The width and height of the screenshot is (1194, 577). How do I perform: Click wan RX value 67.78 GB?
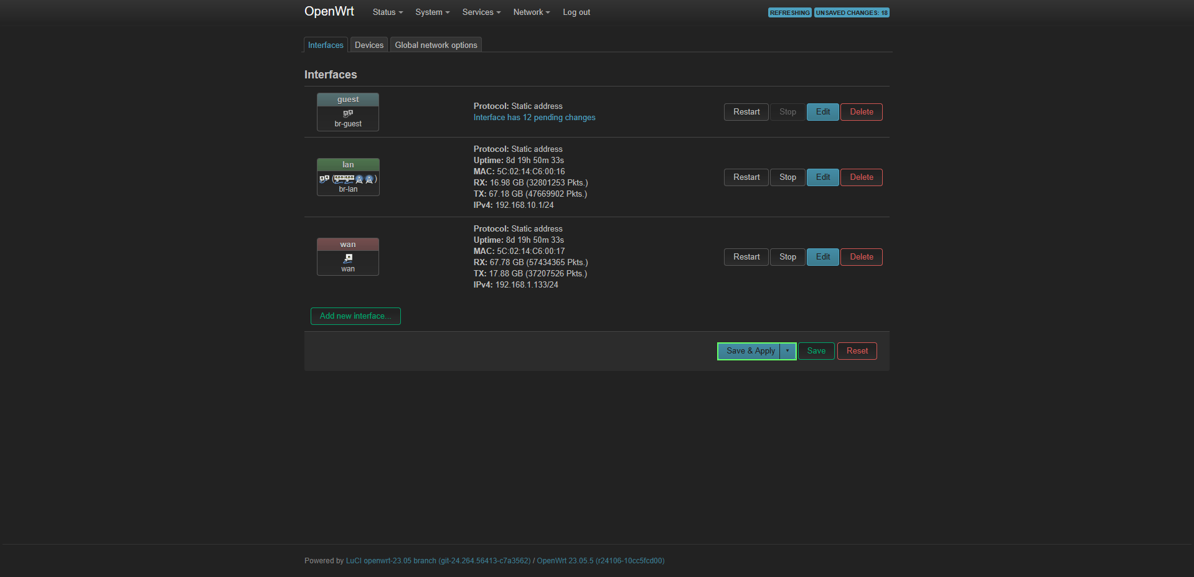point(507,263)
